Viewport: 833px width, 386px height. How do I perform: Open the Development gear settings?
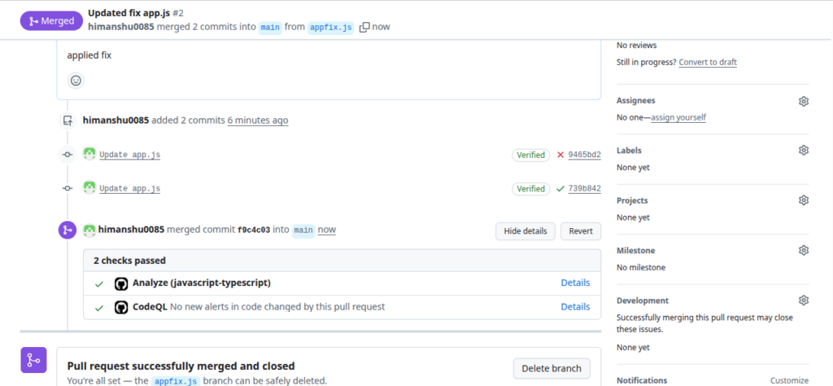tap(804, 300)
